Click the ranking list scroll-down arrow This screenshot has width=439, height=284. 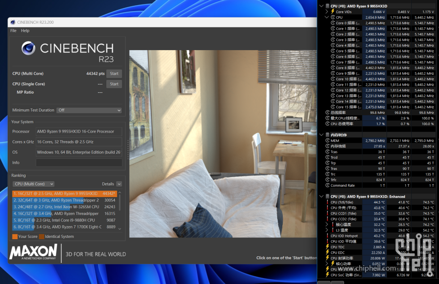click(x=120, y=228)
